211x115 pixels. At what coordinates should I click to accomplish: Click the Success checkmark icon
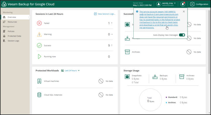39,45
